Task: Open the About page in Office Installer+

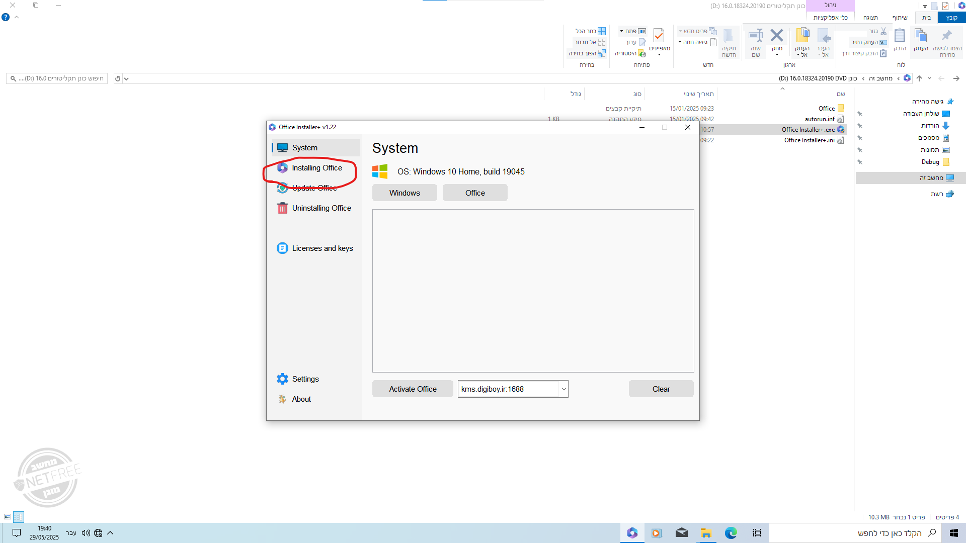Action: click(315, 399)
